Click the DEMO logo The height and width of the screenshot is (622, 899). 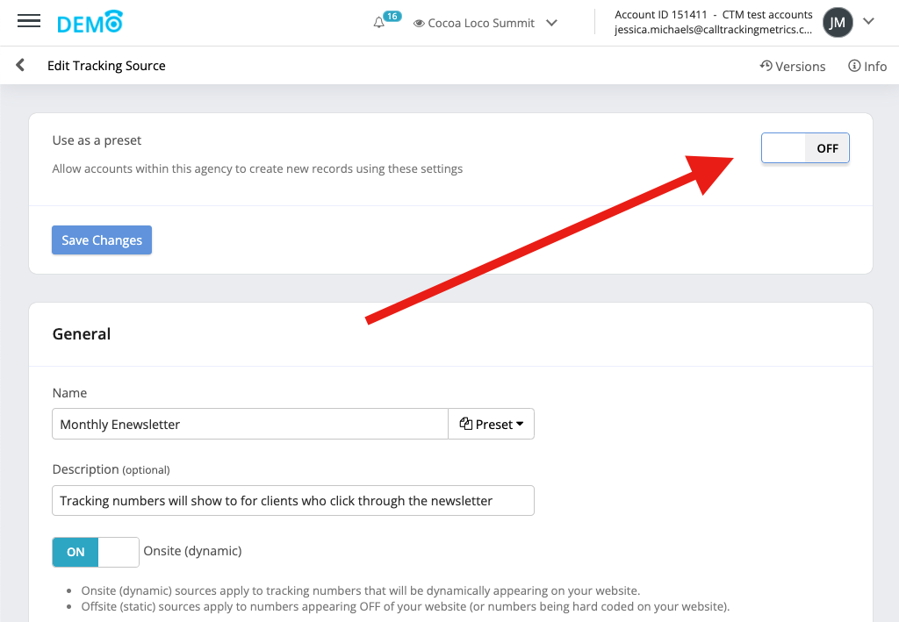[90, 22]
